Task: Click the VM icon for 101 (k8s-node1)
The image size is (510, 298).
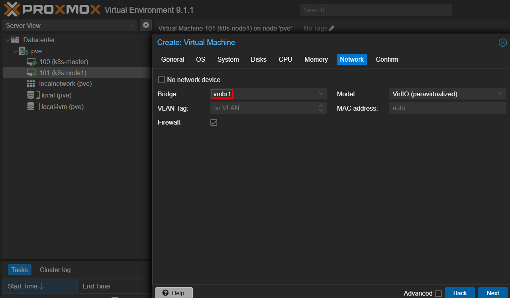Action: [32, 73]
